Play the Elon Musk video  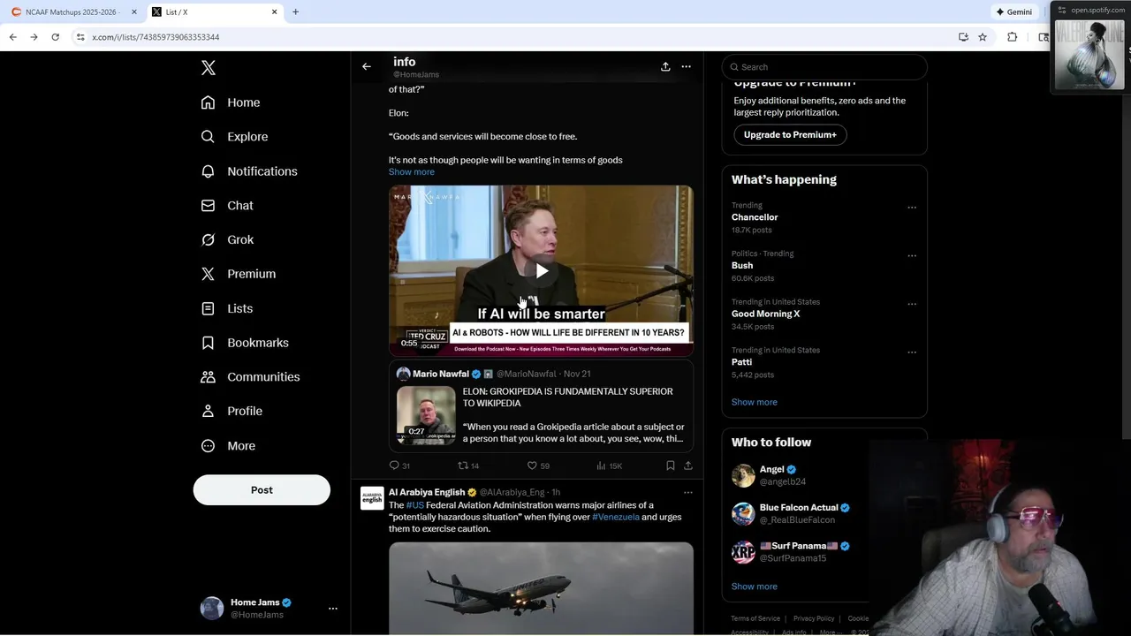[x=541, y=271]
